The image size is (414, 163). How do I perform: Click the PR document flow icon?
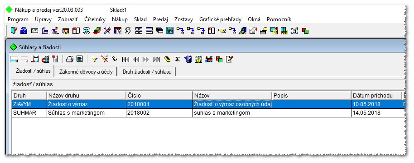pyautogui.click(x=180, y=31)
